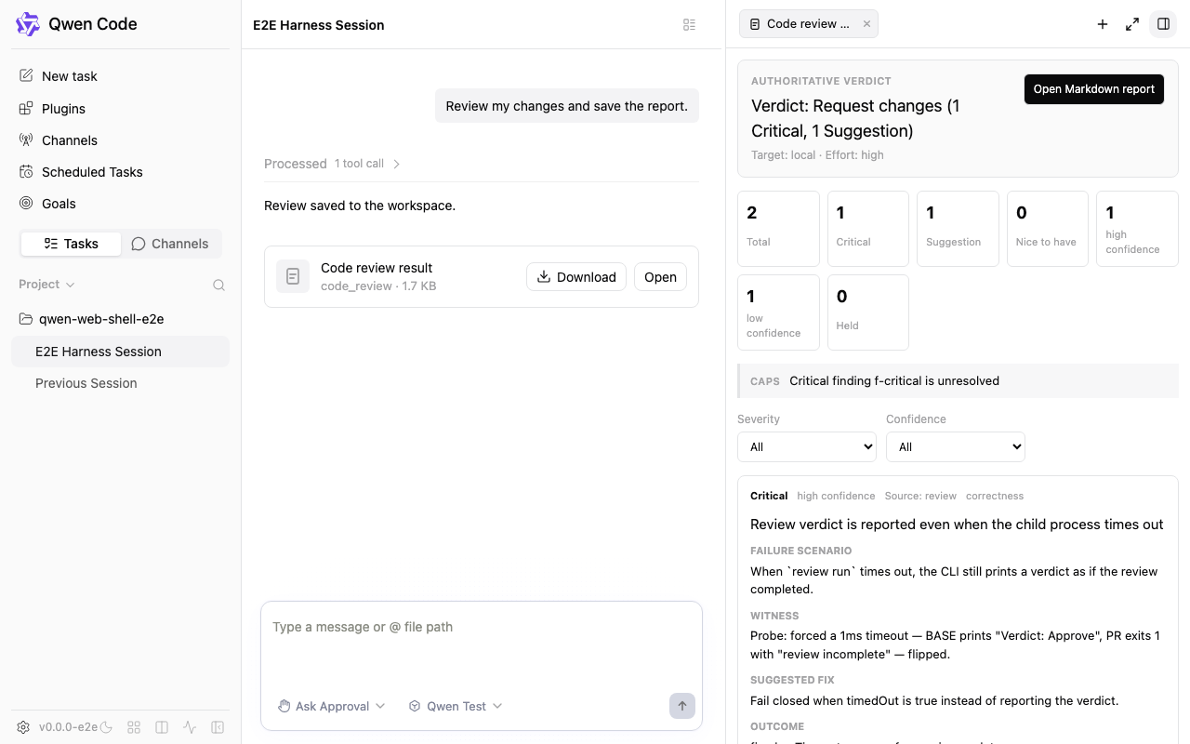Image resolution: width=1190 pixels, height=744 pixels.
Task: Click the Critical findings count card
Action: click(x=867, y=229)
